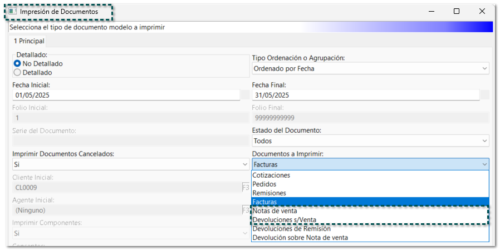Click the Fecha Final date field
Screen dimensions: 500x251
pyautogui.click(x=365, y=95)
